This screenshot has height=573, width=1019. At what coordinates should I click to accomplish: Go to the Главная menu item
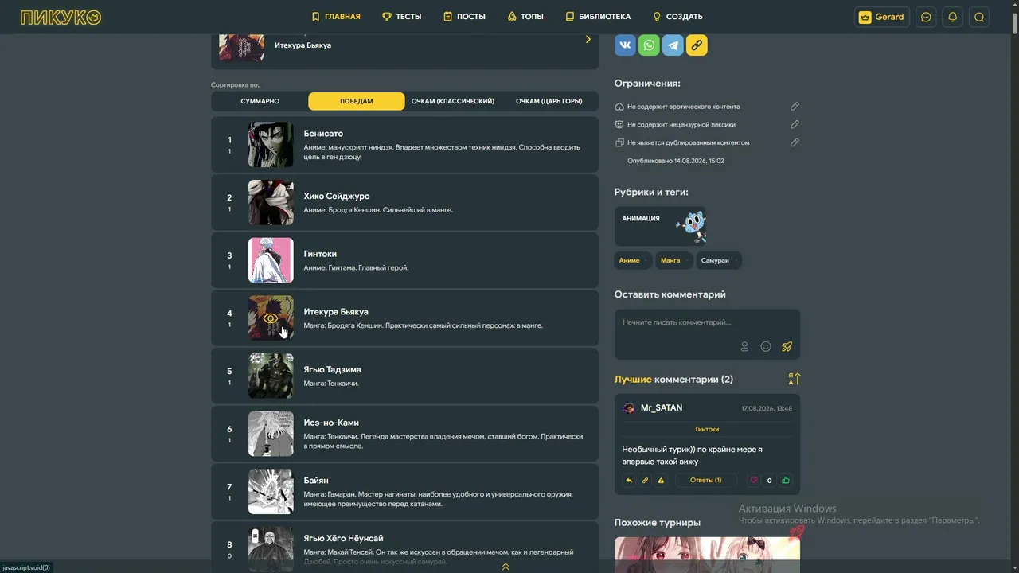tap(336, 17)
